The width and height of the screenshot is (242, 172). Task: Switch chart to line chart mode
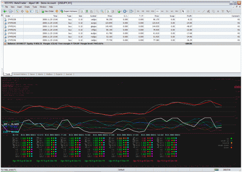[x=91, y=11]
